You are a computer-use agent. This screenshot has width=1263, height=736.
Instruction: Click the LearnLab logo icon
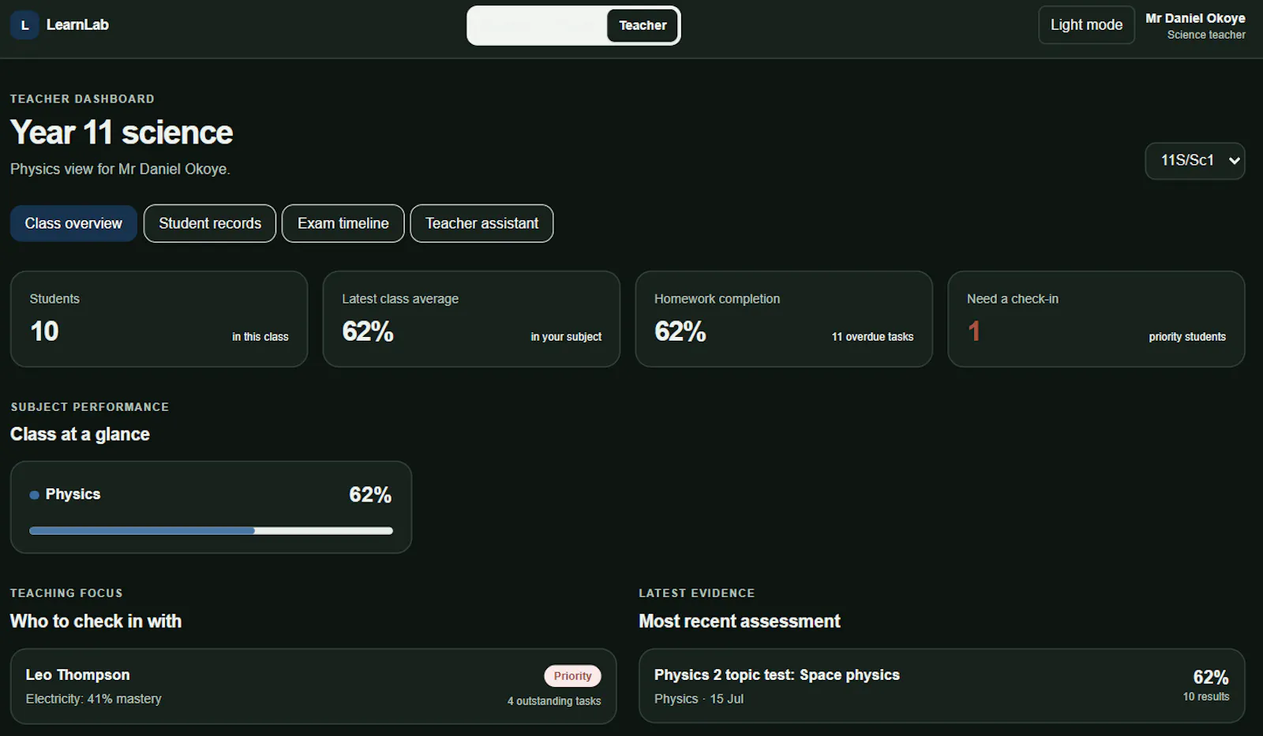[x=24, y=25]
